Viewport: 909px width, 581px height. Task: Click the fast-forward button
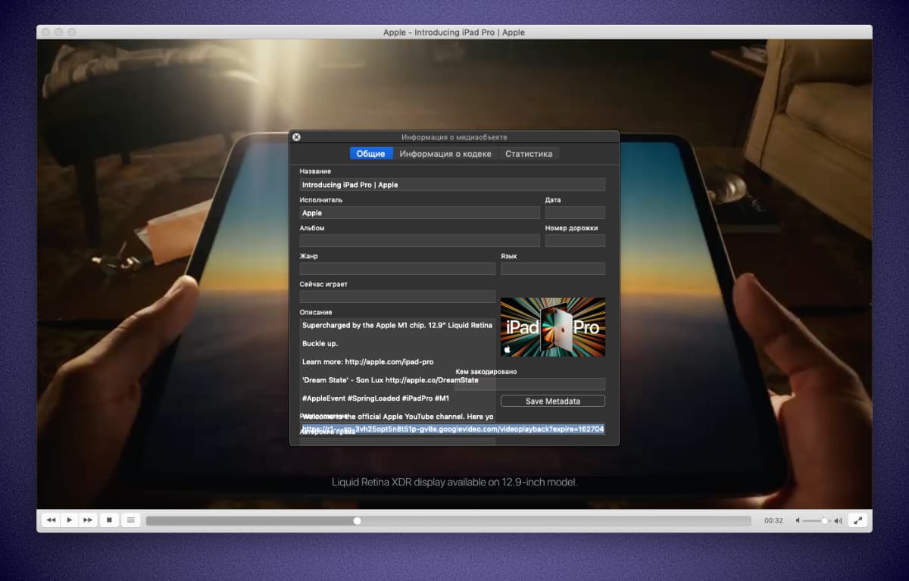point(88,520)
